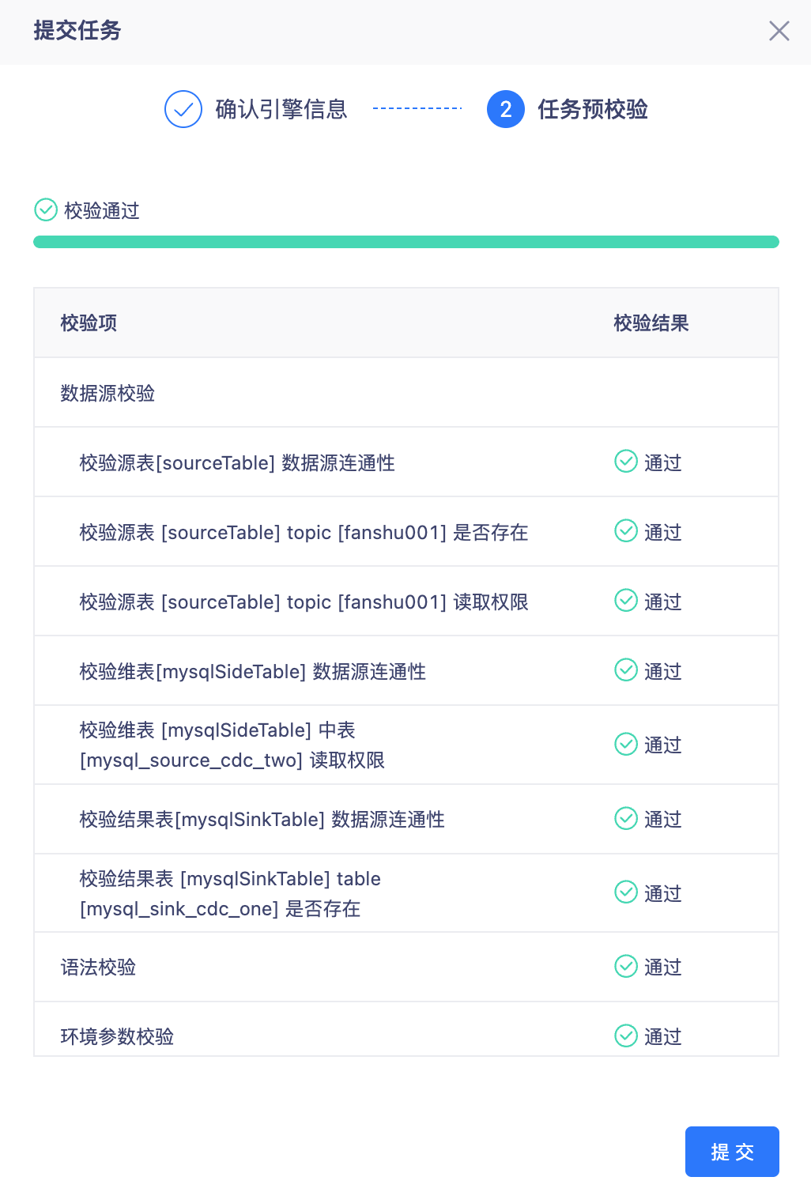Select the step 2 circle for 任务预校验

[506, 109]
